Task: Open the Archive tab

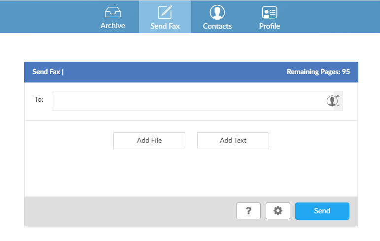Action: click(113, 17)
